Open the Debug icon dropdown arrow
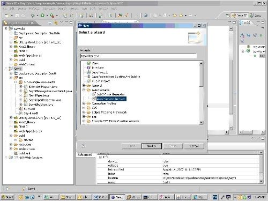This screenshot has height=201, width=268. (x=37, y=16)
